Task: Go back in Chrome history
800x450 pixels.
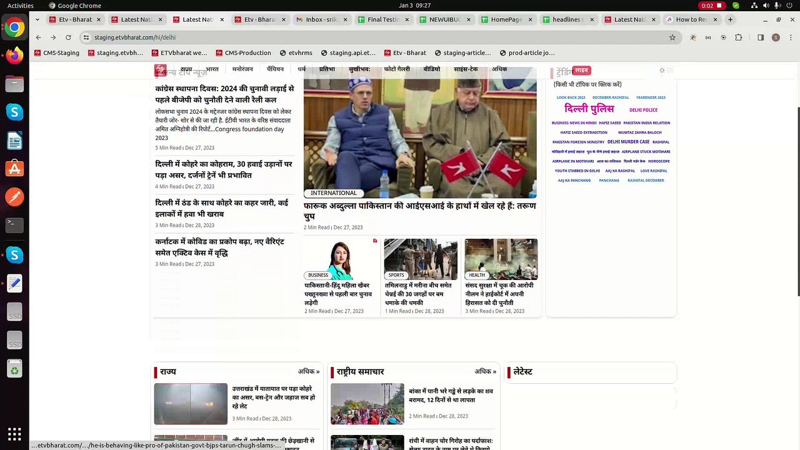Action: (38, 37)
